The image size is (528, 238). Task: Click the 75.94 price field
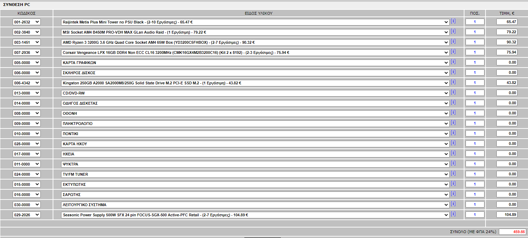tap(507, 52)
